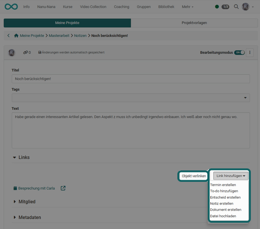Open the Besprechung mit Carla link
This screenshot has height=229, width=260.
tap(36, 188)
